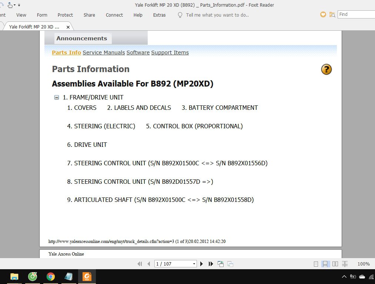Collapse the FRAME/DRIVE UNIT tree node
Image resolution: width=375 pixels, height=284 pixels.
click(56, 98)
